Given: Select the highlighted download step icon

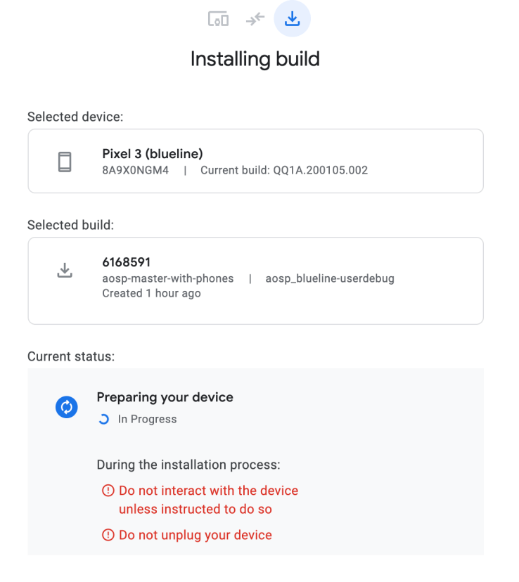Looking at the screenshot, I should pos(292,19).
